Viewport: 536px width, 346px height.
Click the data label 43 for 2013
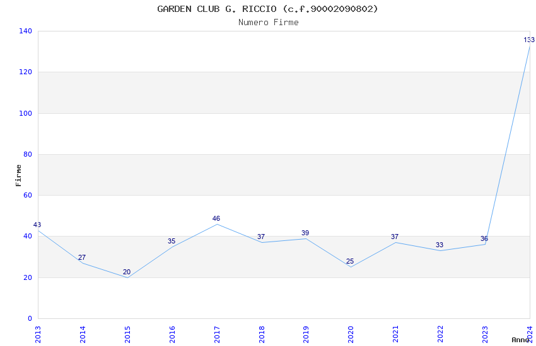pos(37,225)
